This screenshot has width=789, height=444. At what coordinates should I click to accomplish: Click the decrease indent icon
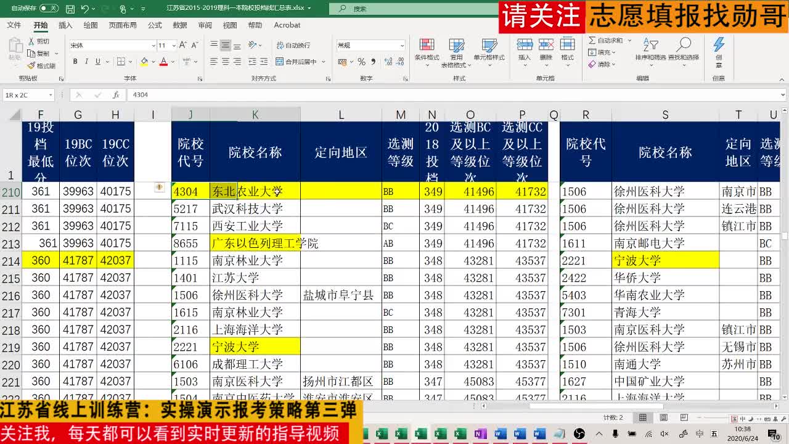[251, 62]
